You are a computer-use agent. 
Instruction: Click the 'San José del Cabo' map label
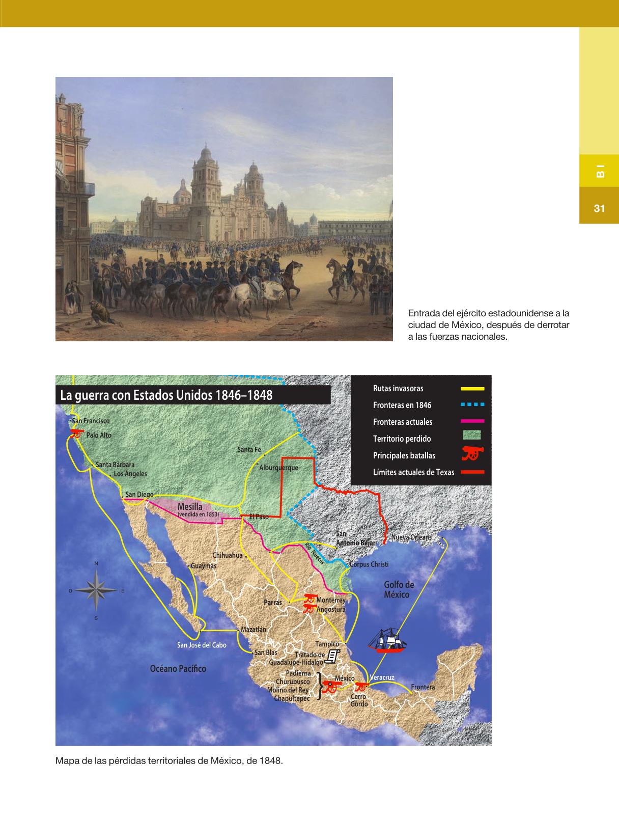click(x=202, y=645)
